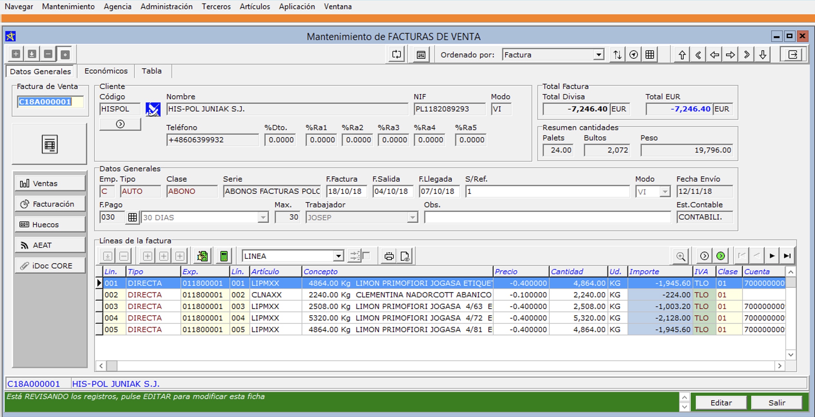Viewport: 815px width, 417px height.
Task: Open the Terceros menu
Action: coord(216,6)
